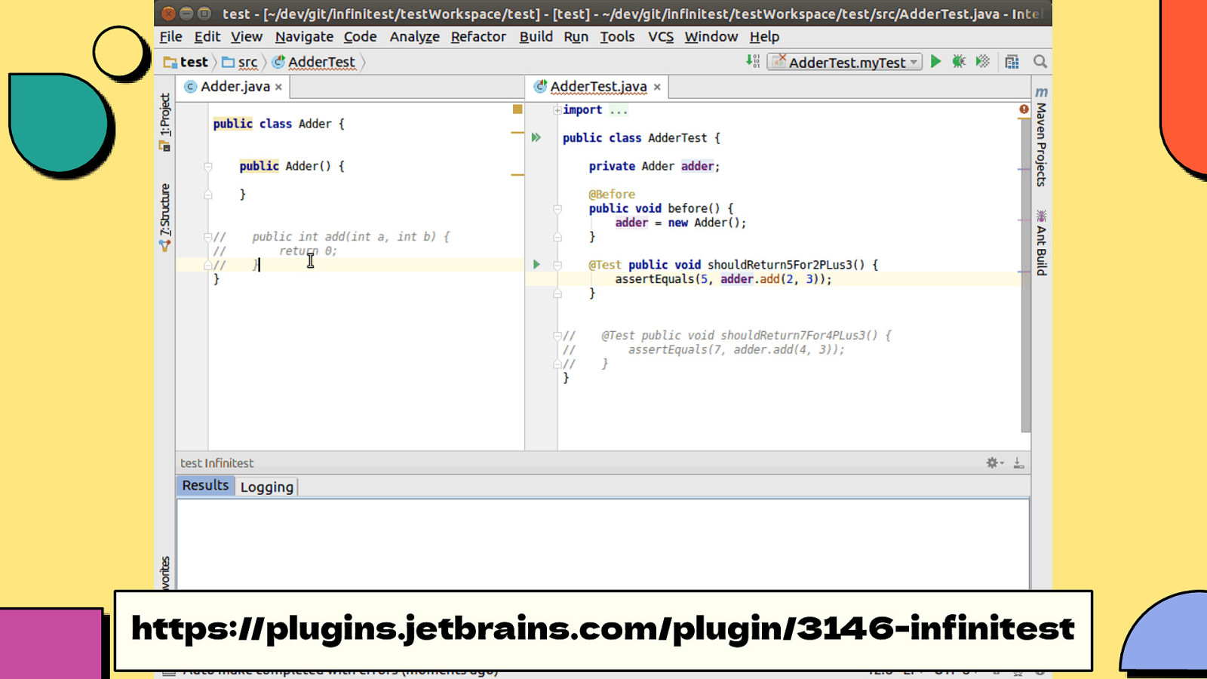Image resolution: width=1207 pixels, height=679 pixels.
Task: Open the Help menu
Action: click(764, 36)
